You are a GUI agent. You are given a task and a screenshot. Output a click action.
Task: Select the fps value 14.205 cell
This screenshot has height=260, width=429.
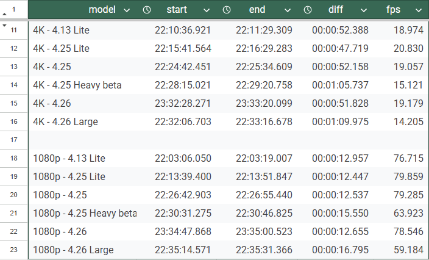click(408, 122)
